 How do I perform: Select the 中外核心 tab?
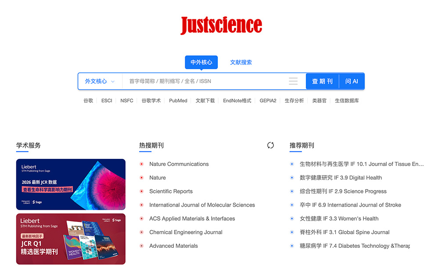pos(202,62)
